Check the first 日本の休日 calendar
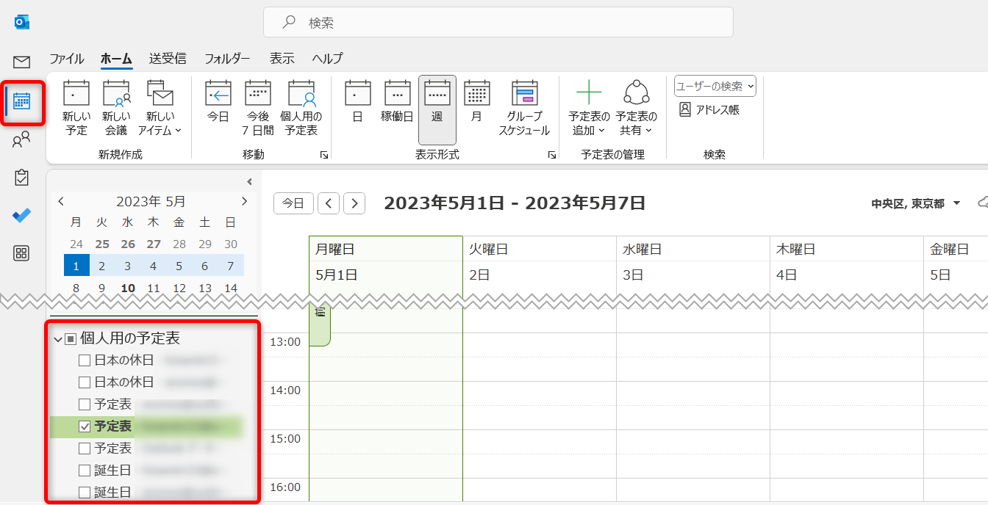 85,360
